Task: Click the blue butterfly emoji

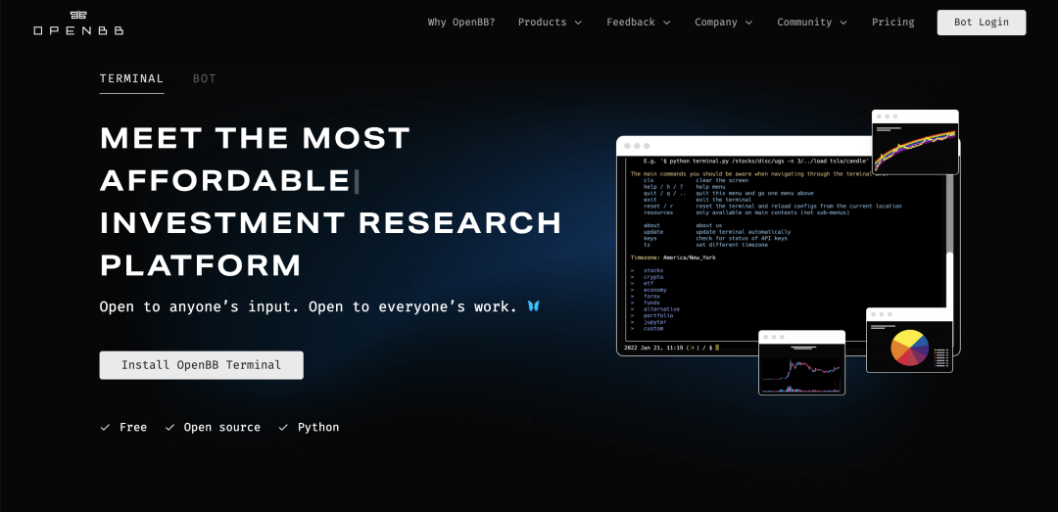Action: tap(534, 306)
